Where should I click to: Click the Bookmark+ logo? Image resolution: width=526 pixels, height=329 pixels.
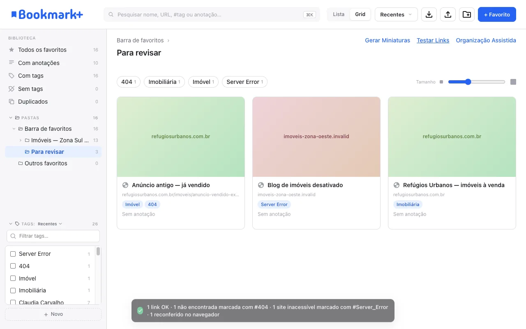(x=47, y=14)
